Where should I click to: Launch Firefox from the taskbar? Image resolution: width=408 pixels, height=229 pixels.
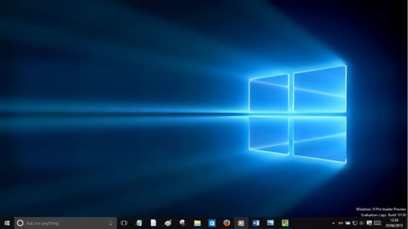pos(226,223)
